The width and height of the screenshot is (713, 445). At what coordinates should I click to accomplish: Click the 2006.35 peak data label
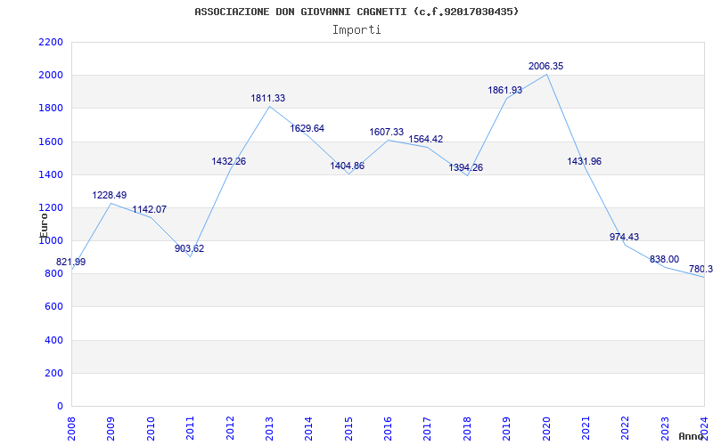pyautogui.click(x=545, y=66)
